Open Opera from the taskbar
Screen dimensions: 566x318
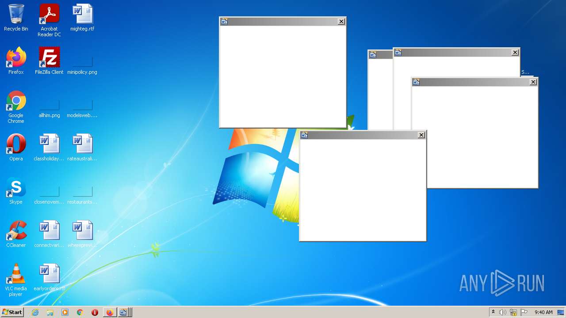[x=95, y=312]
